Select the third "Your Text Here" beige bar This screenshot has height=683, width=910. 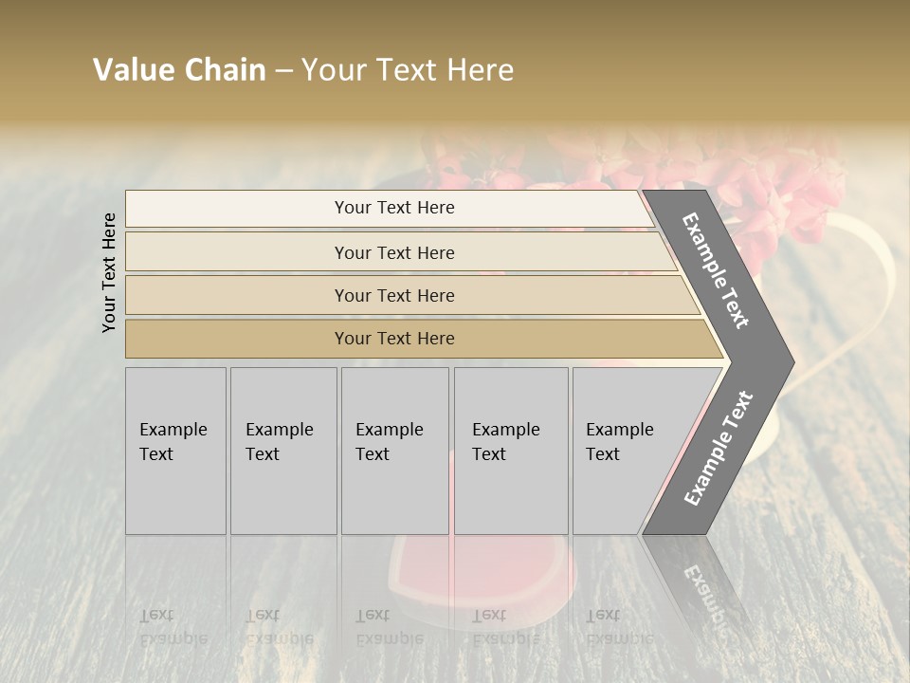394,296
